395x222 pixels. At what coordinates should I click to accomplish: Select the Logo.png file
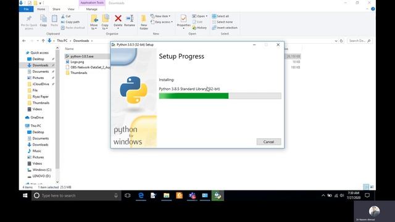pyautogui.click(x=77, y=62)
